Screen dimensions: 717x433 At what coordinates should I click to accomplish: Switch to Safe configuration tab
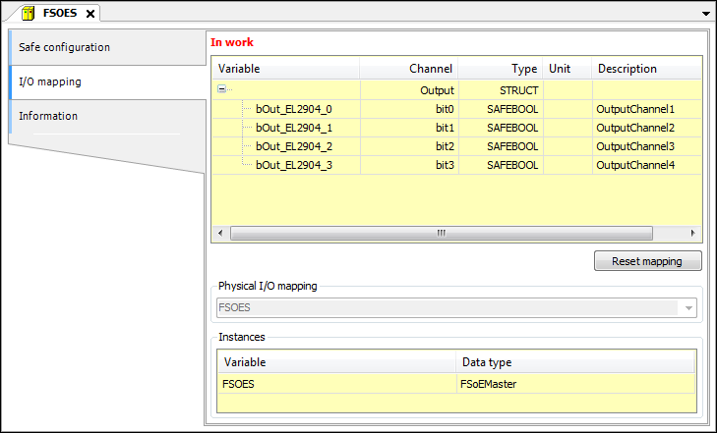tap(64, 47)
